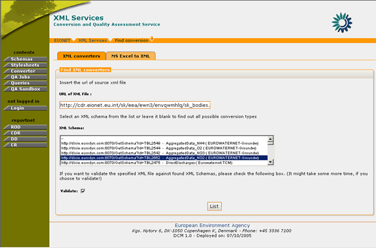Click schema list scroll down arrow
The image size is (376, 248).
(x=271, y=162)
